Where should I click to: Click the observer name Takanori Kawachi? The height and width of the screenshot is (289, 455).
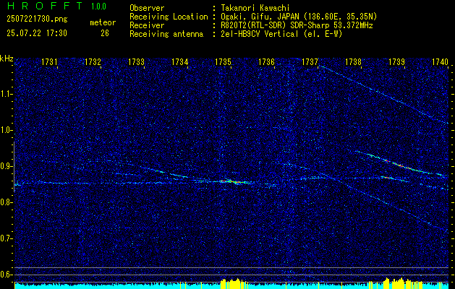[x=255, y=8]
